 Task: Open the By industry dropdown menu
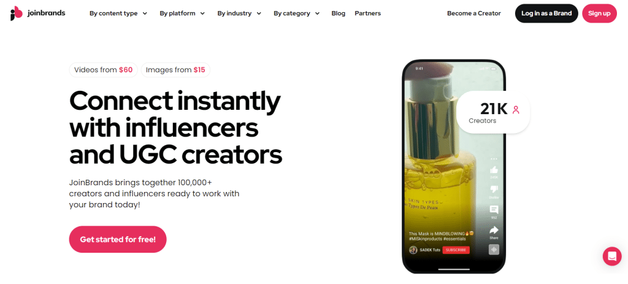tap(239, 13)
